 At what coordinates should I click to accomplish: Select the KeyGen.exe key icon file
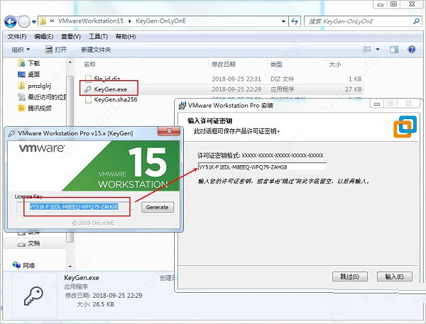87,89
